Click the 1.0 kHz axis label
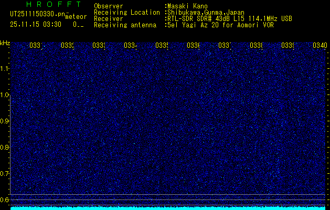Viewport: 330px width, 210px height. pyautogui.click(x=5, y=95)
